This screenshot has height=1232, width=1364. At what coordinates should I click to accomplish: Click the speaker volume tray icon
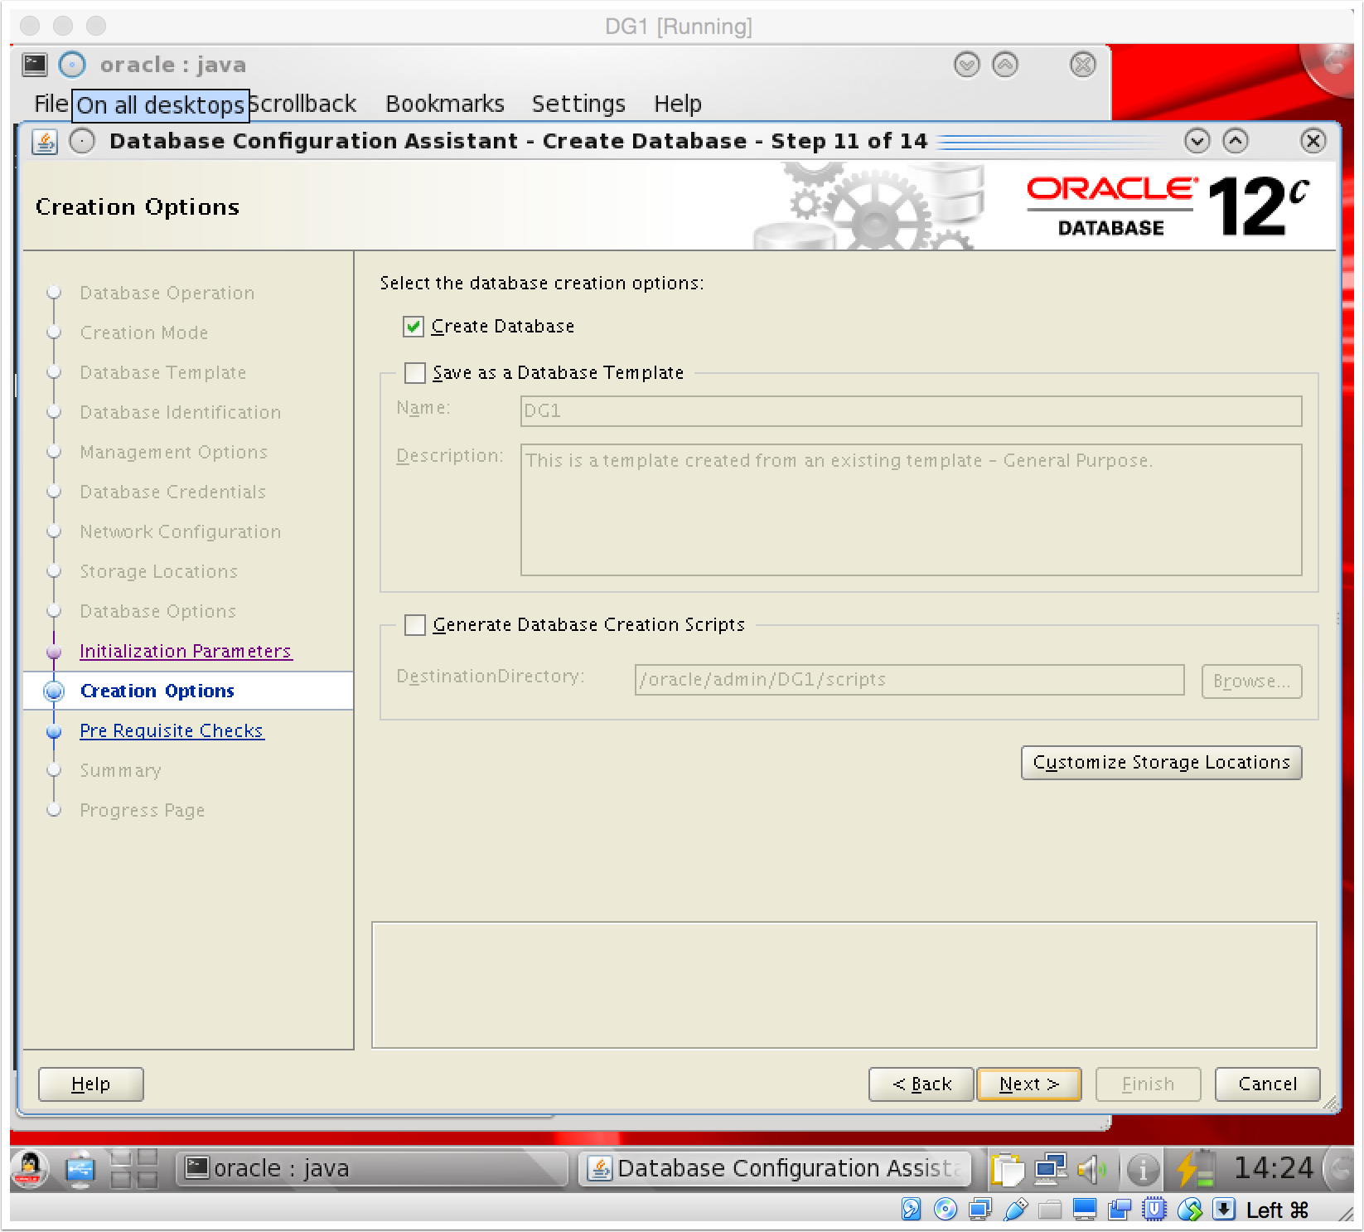pos(1092,1170)
